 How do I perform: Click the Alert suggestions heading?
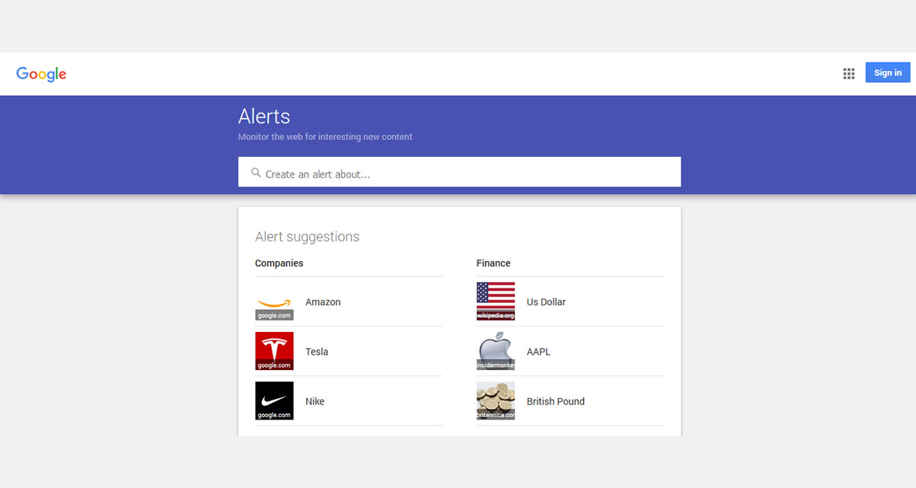307,237
